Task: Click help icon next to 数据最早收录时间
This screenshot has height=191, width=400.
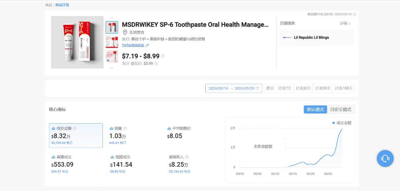Action: pos(354,14)
